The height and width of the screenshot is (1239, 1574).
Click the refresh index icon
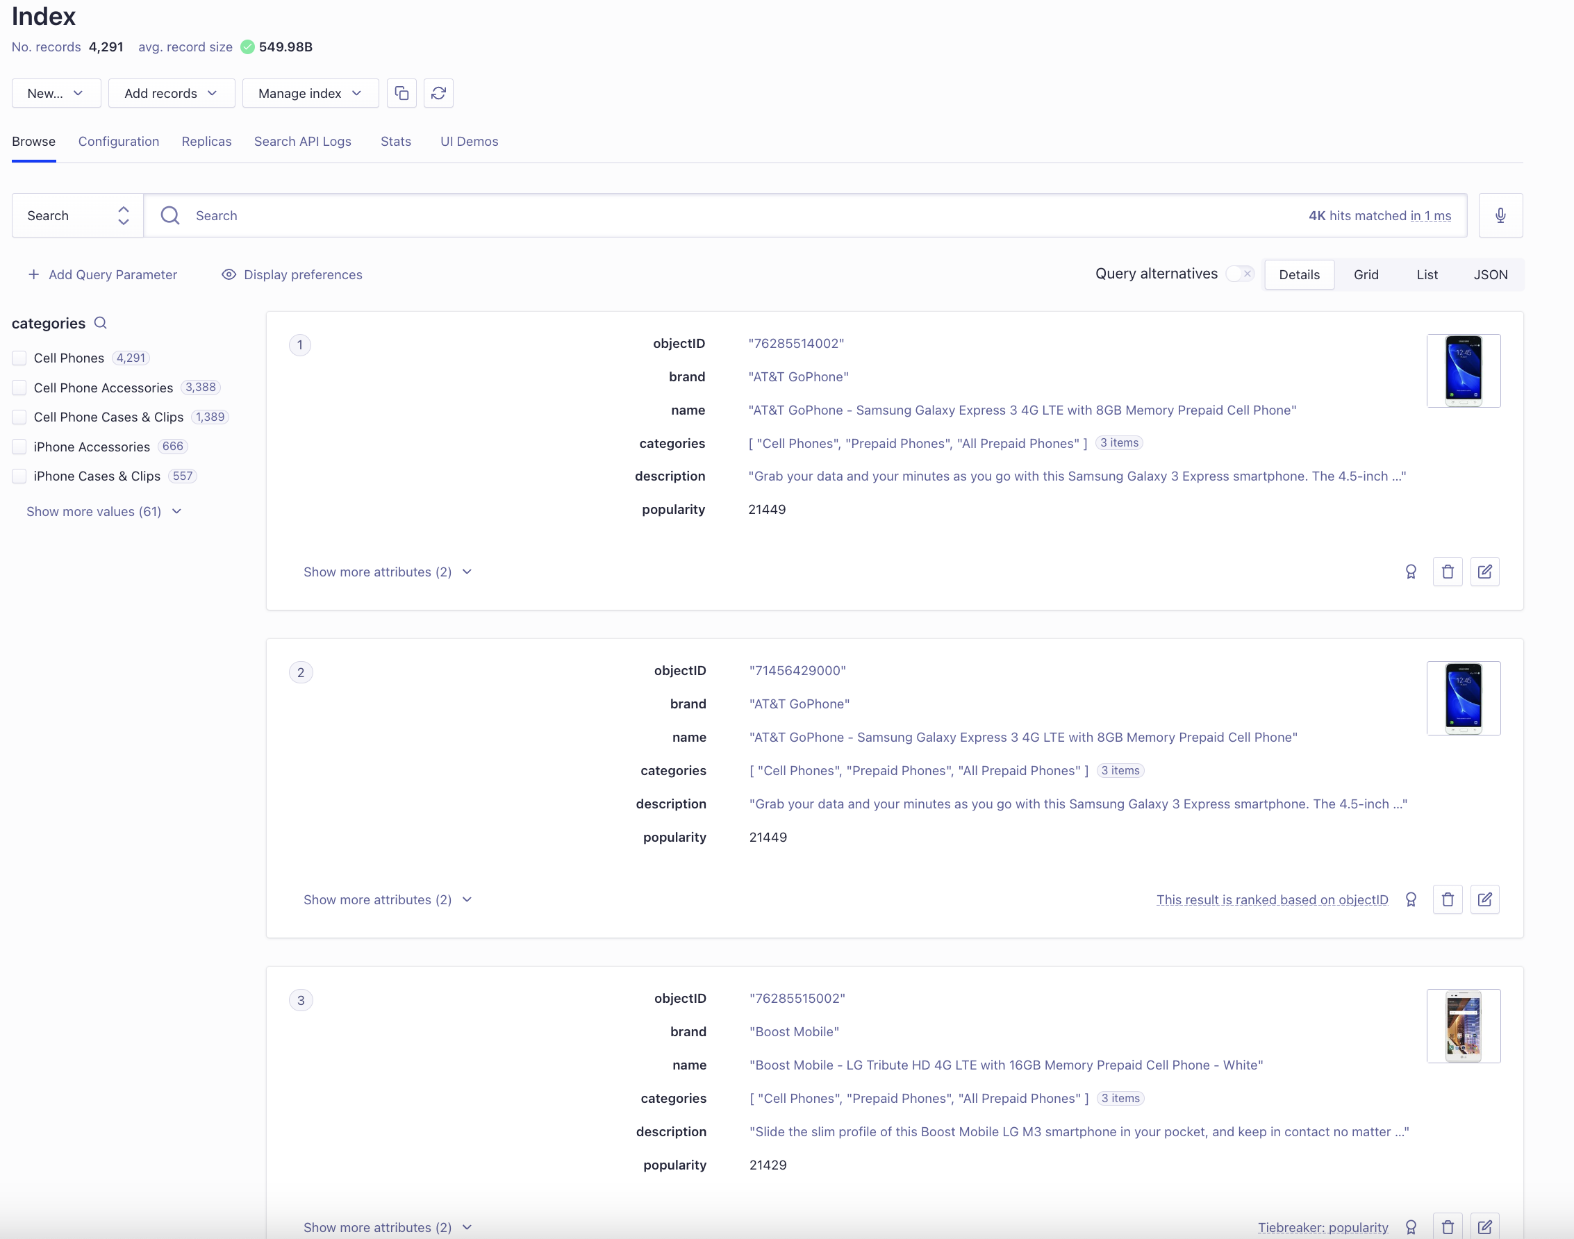tap(438, 93)
